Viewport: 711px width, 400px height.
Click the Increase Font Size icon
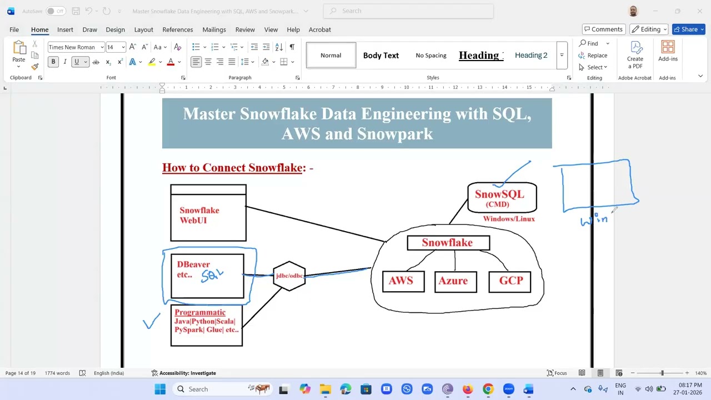click(x=133, y=47)
